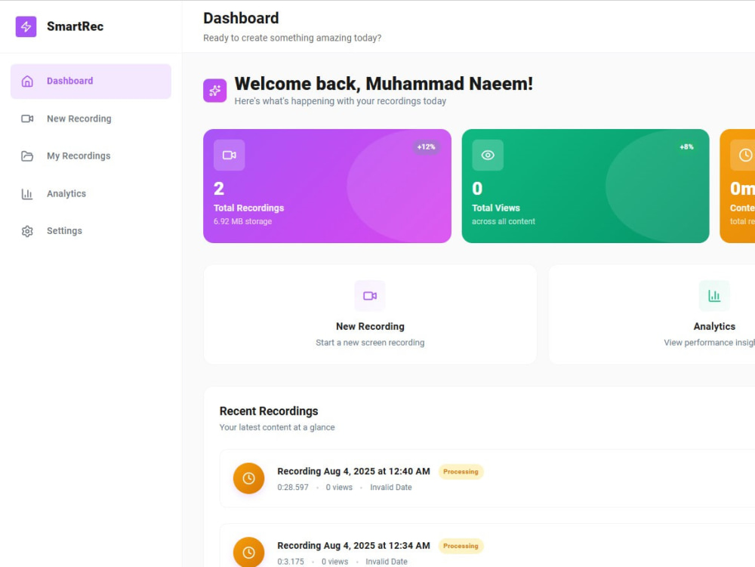Click the eye icon on Total Views card
The height and width of the screenshot is (567, 755).
tap(488, 155)
